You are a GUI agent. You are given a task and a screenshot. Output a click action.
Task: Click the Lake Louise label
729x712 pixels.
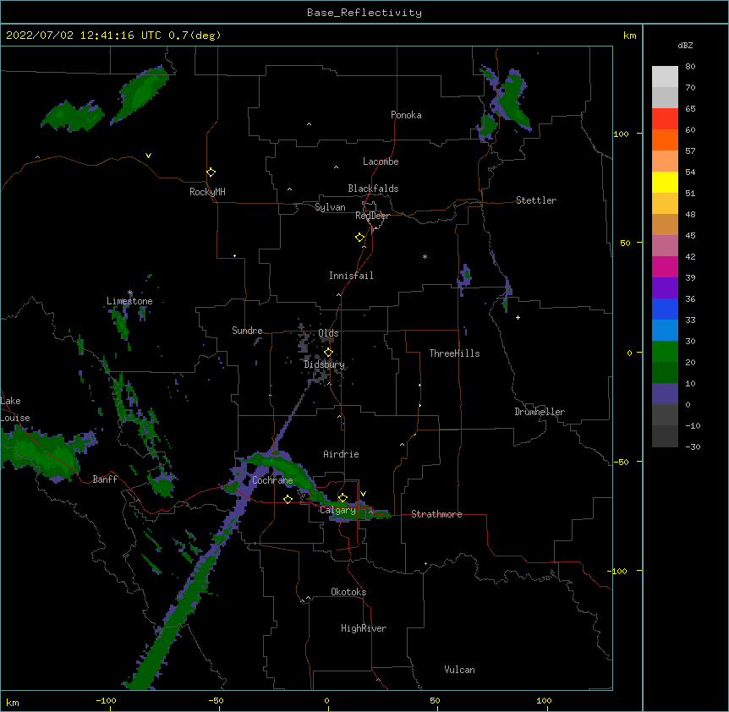(x=15, y=409)
